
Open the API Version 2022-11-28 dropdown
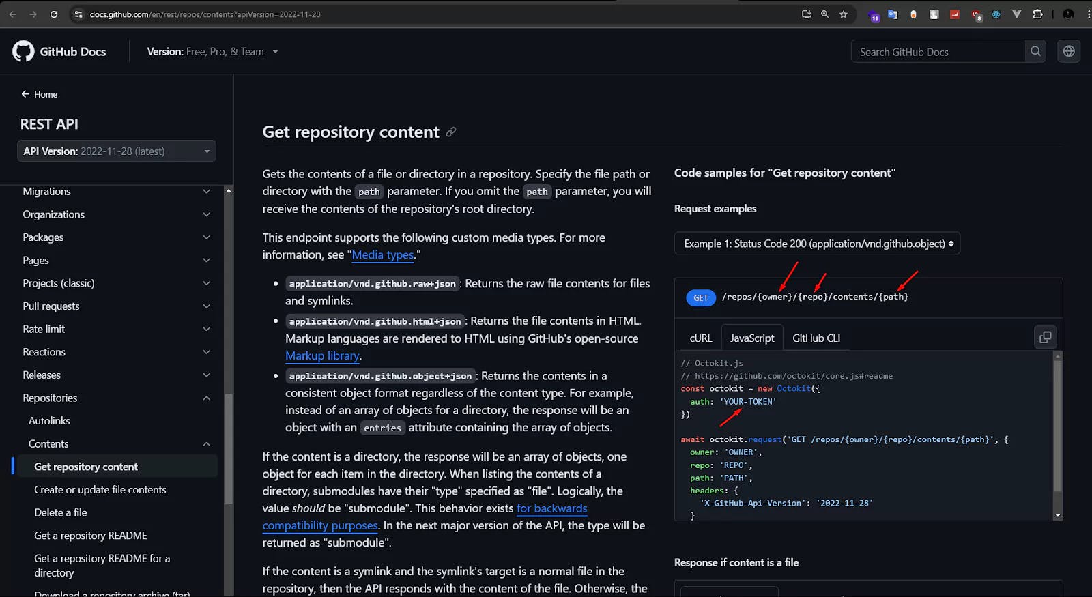coord(117,151)
